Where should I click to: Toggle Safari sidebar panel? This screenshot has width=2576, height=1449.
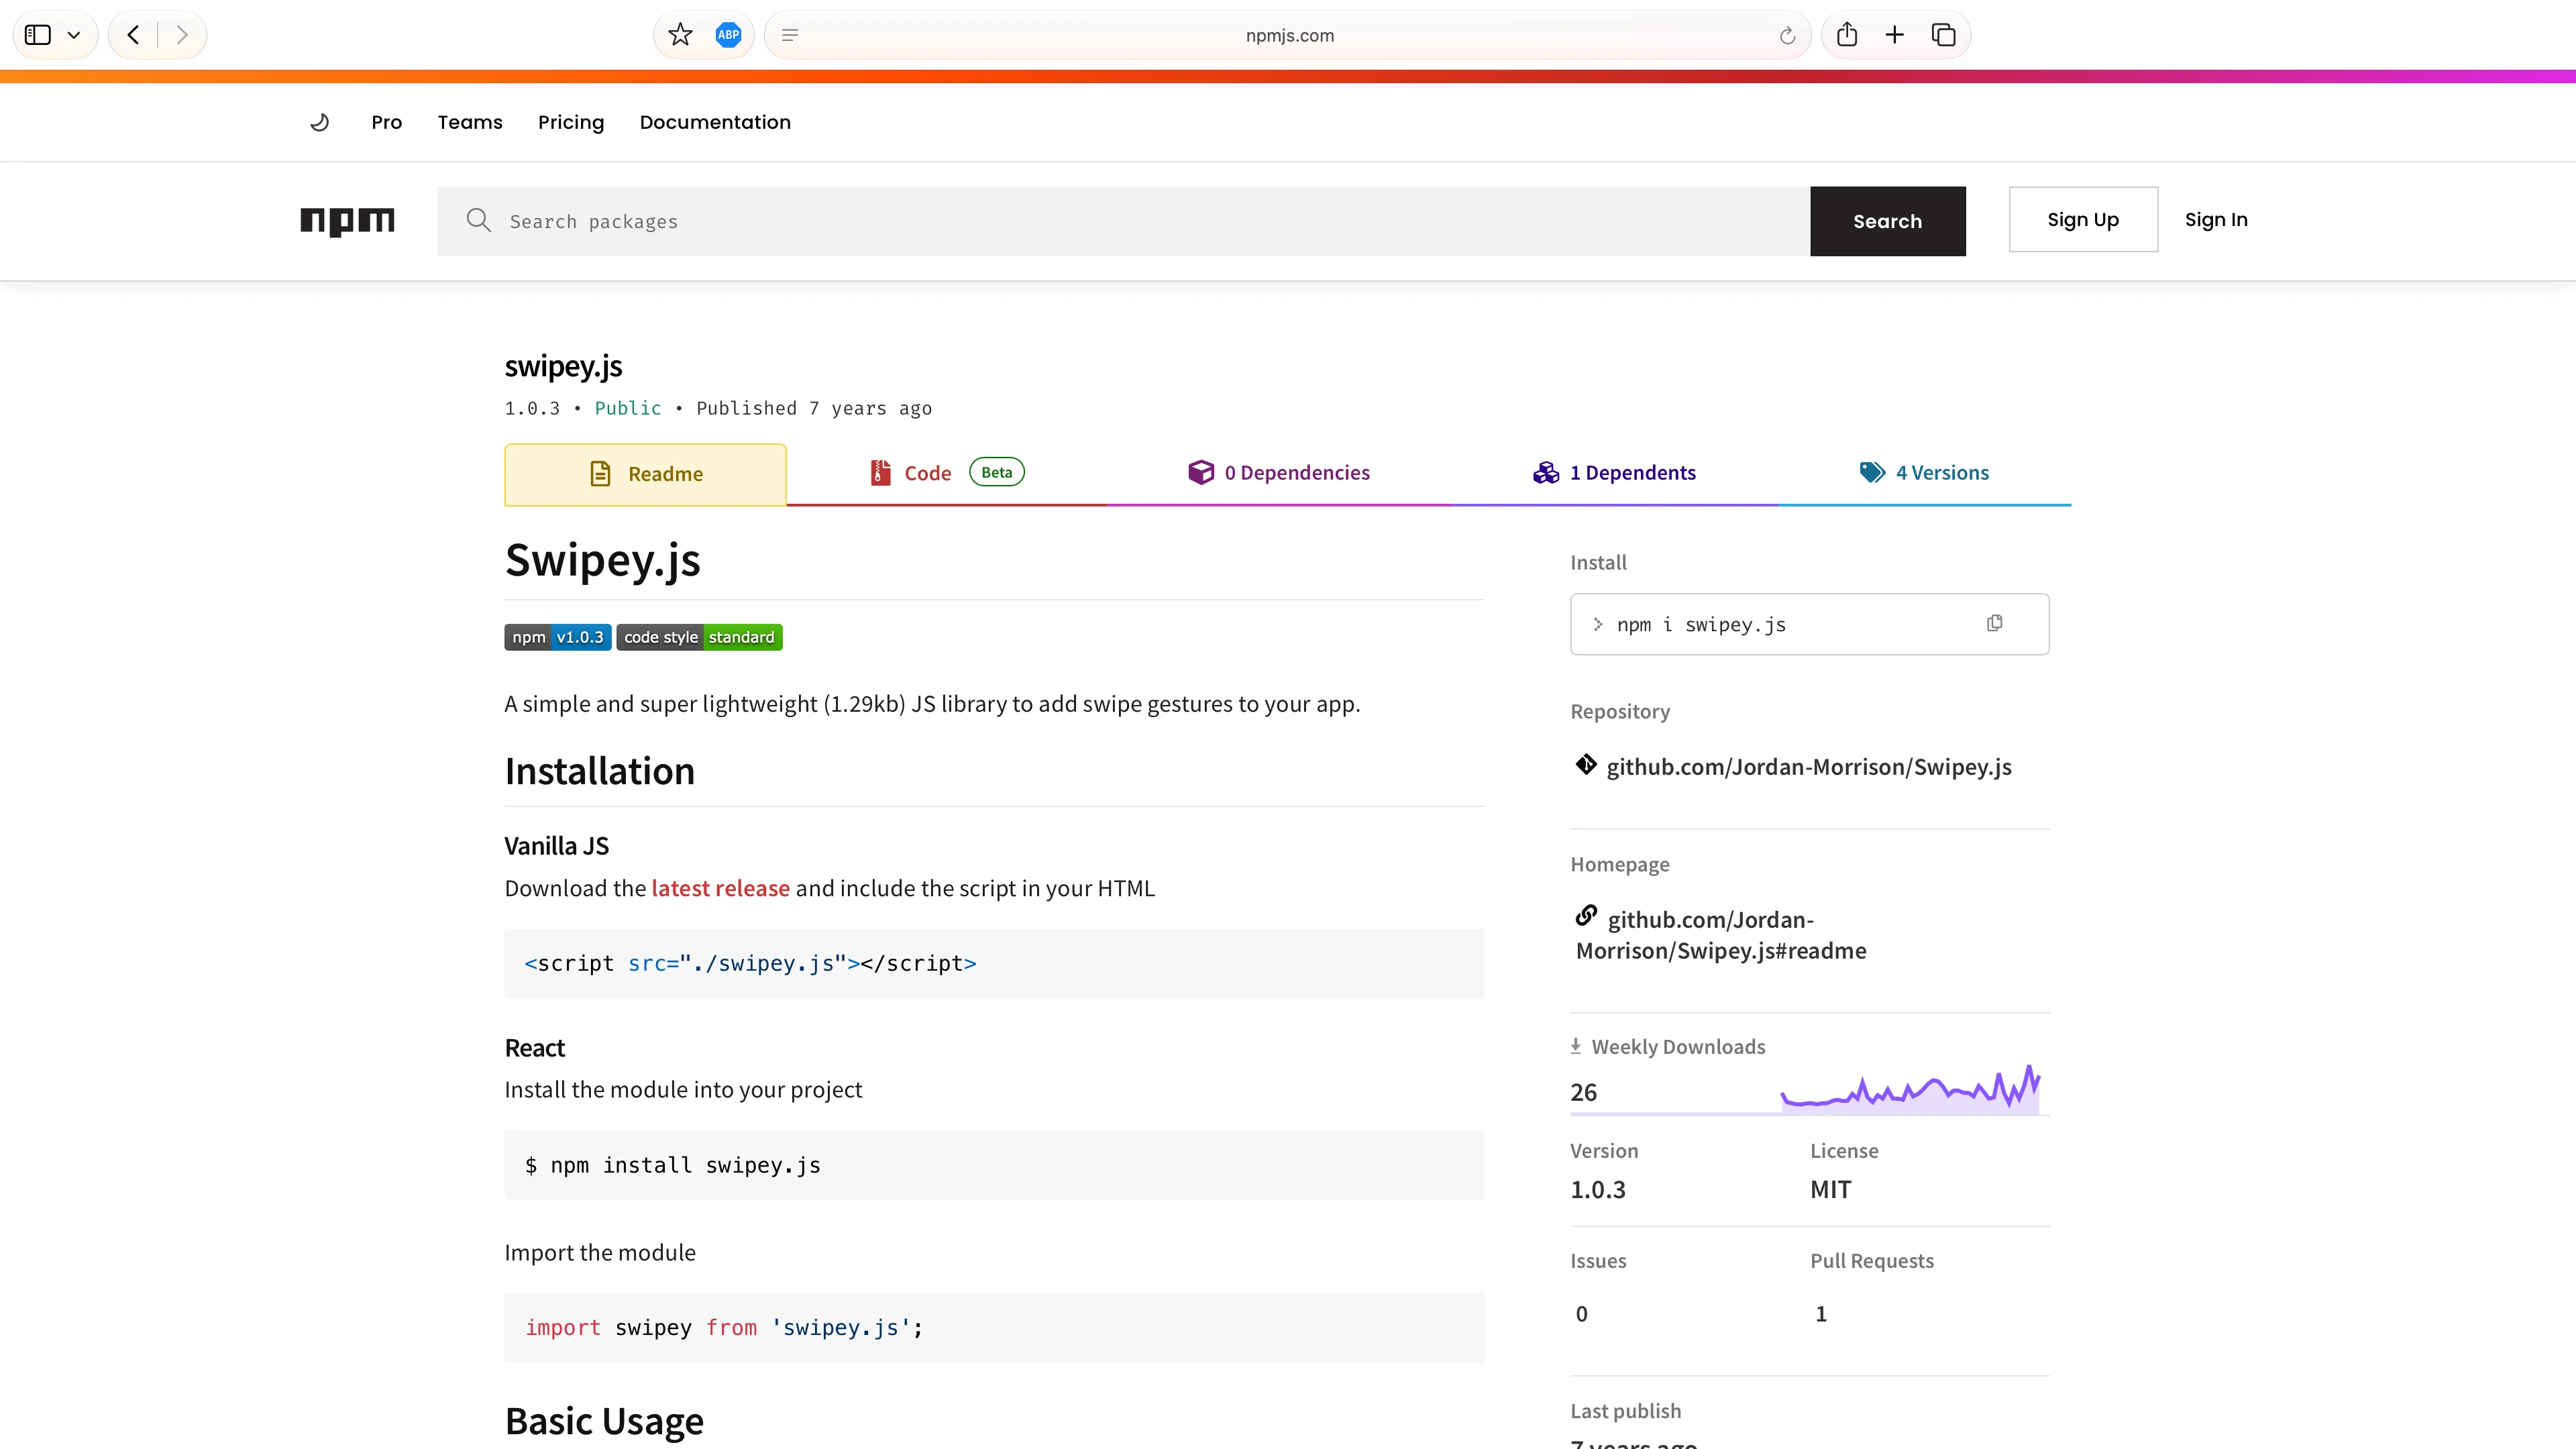pos(38,35)
